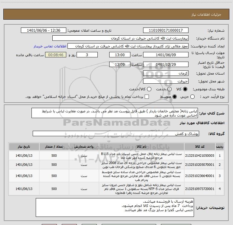Click the NTF-5 women's patient clothing item name
233x225 pixels.
click(x=142, y=189)
